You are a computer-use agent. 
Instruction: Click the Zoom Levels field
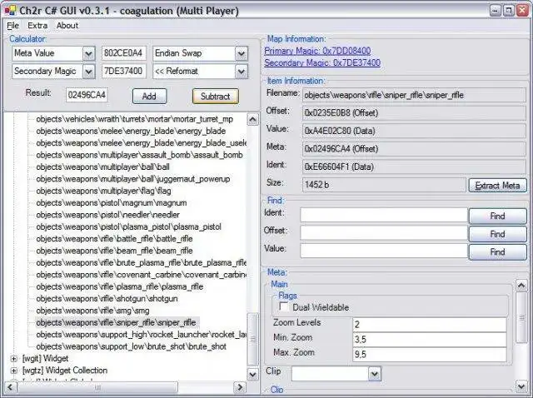[430, 324]
